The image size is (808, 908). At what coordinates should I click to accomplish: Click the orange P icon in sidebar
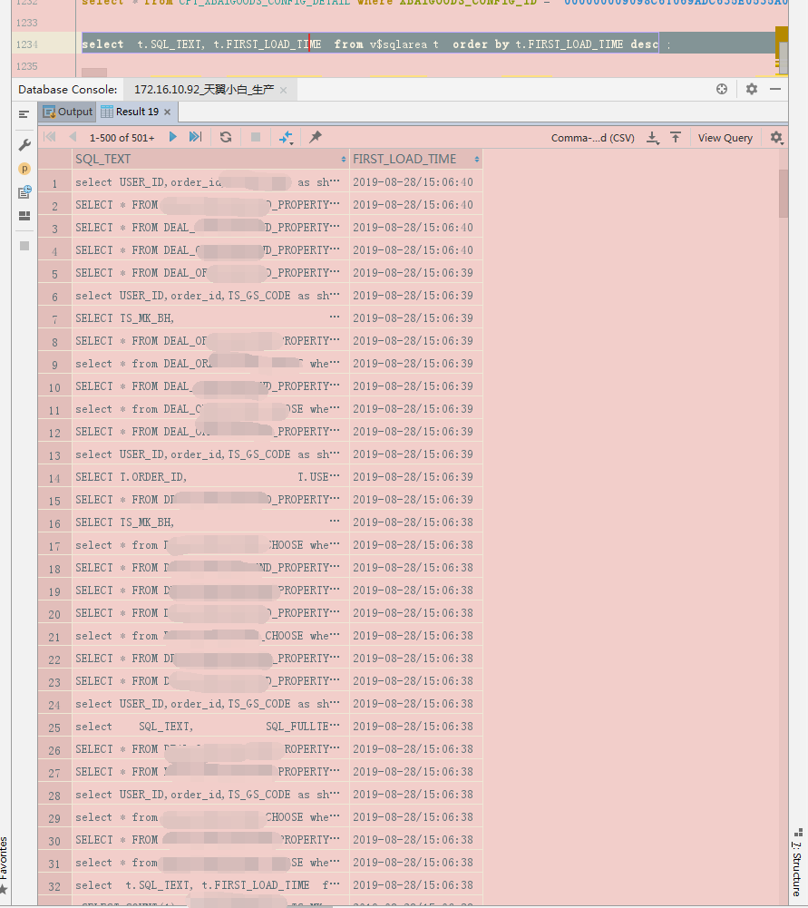(x=24, y=169)
